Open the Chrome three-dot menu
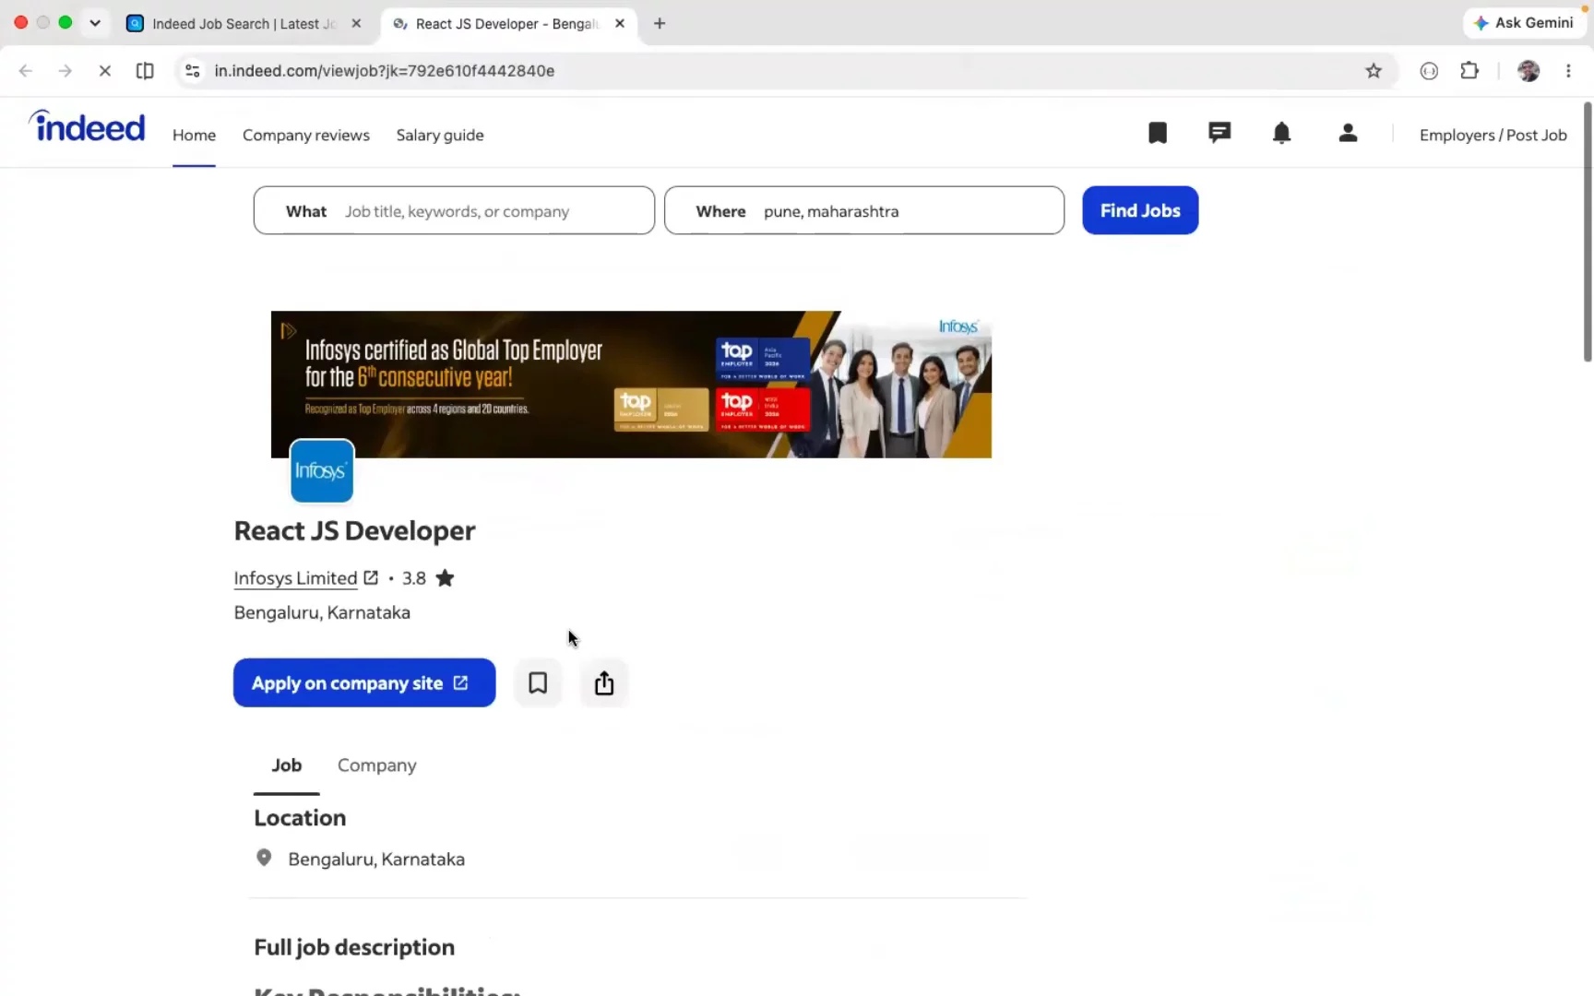 point(1568,71)
